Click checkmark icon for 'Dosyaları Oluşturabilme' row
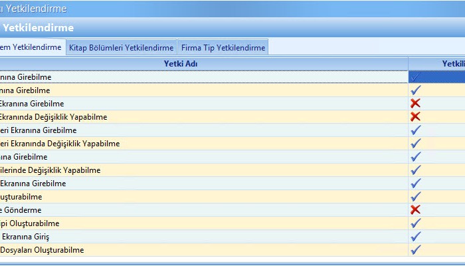 (416, 250)
